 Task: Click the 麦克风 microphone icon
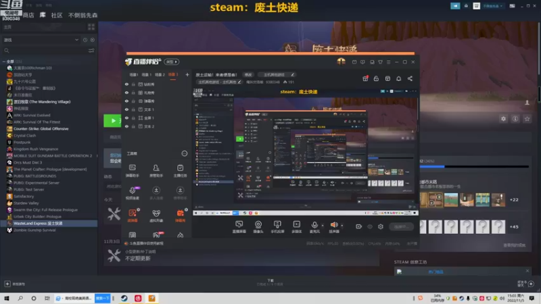(x=314, y=225)
